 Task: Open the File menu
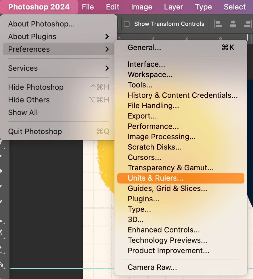tap(88, 7)
